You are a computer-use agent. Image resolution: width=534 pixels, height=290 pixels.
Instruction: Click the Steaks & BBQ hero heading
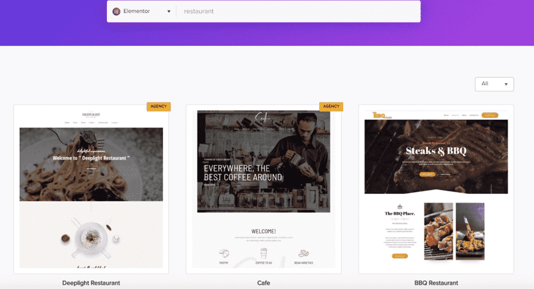[436, 151]
